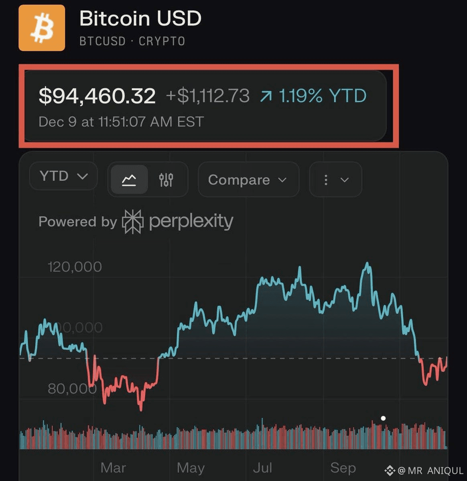467x481 pixels.
Task: Click the Jul label on the time axis
Action: pyautogui.click(x=262, y=467)
